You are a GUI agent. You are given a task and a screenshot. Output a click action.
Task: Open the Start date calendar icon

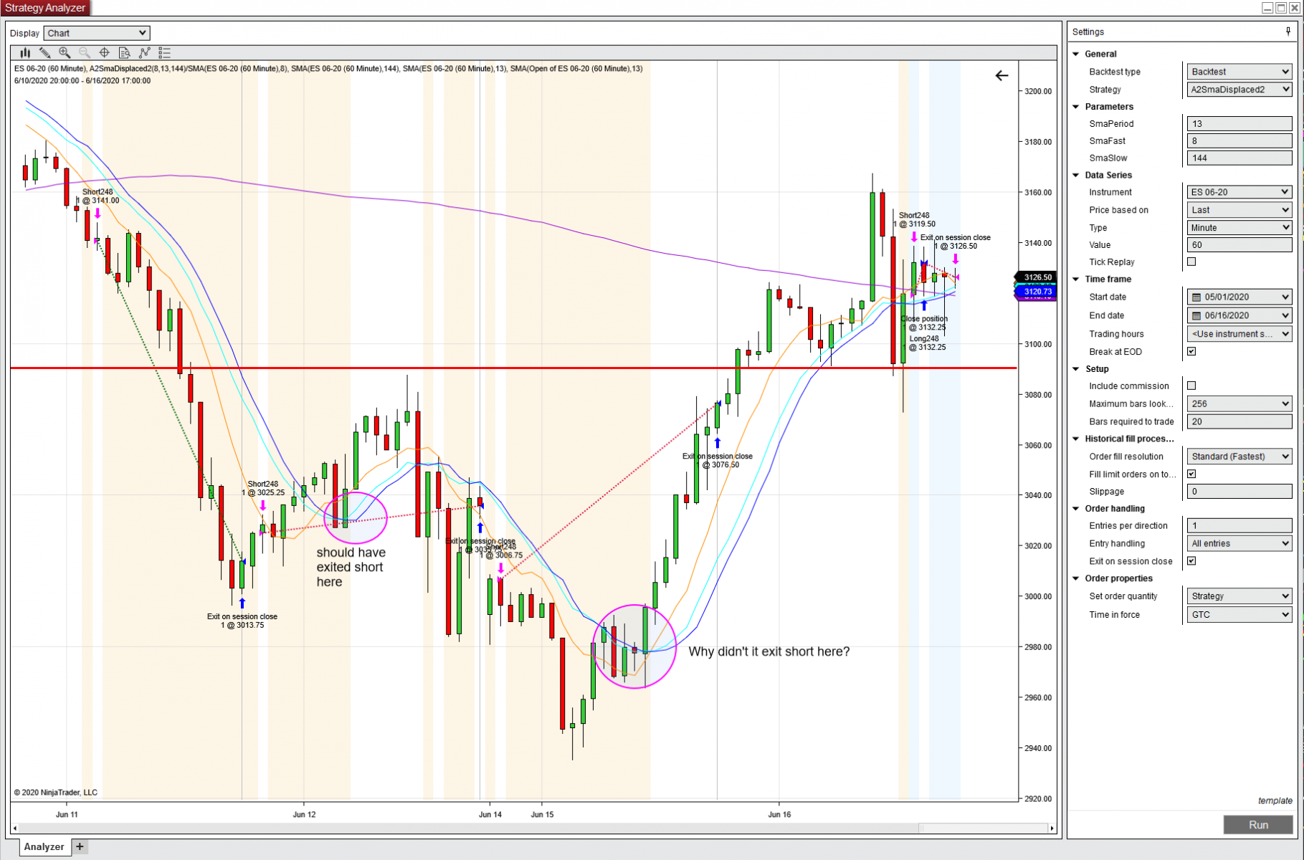click(1196, 297)
